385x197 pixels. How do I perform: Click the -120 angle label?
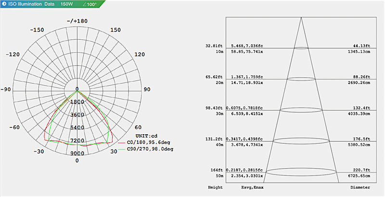point(13,54)
